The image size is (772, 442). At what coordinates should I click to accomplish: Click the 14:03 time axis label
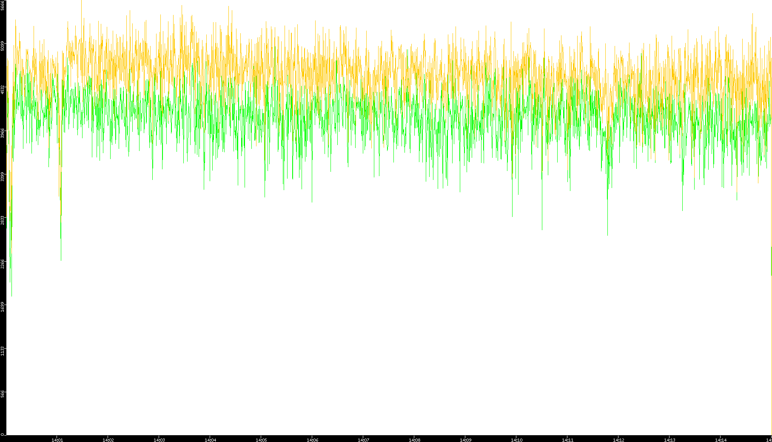(159, 440)
